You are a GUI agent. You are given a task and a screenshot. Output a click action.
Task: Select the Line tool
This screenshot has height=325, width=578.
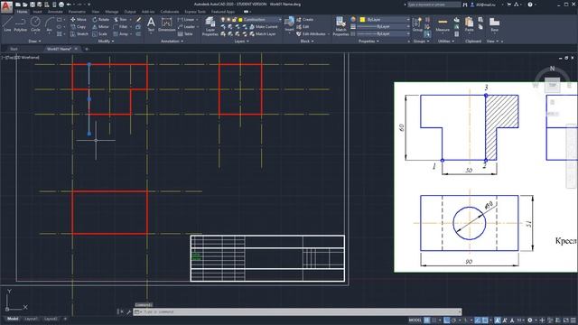(7, 24)
